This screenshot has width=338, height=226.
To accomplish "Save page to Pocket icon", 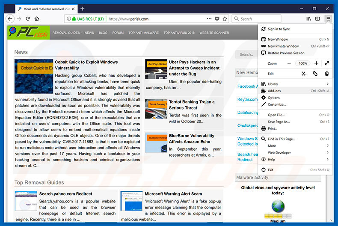I will coord(217,19).
